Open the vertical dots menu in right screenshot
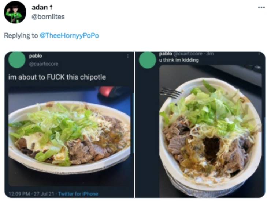This screenshot has width=271, height=204. 259,54
